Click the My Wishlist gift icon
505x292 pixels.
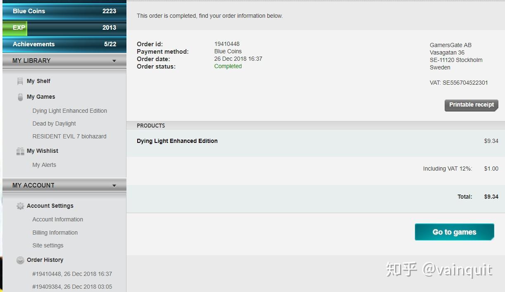coord(20,151)
